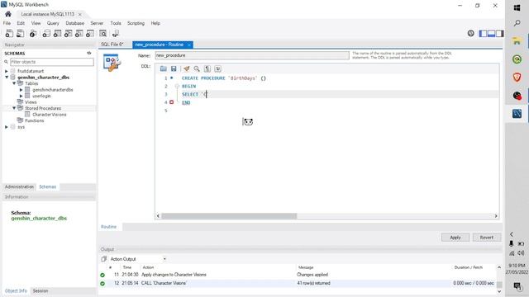The image size is (529, 297).
Task: Select the Views node in schema tree
Action: pyautogui.click(x=31, y=102)
